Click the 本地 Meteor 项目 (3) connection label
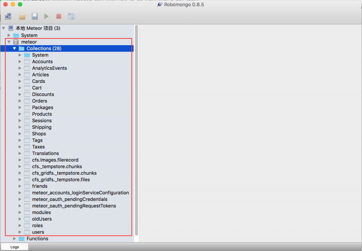Image resolution: width=362 pixels, height=251 pixels. pos(38,28)
